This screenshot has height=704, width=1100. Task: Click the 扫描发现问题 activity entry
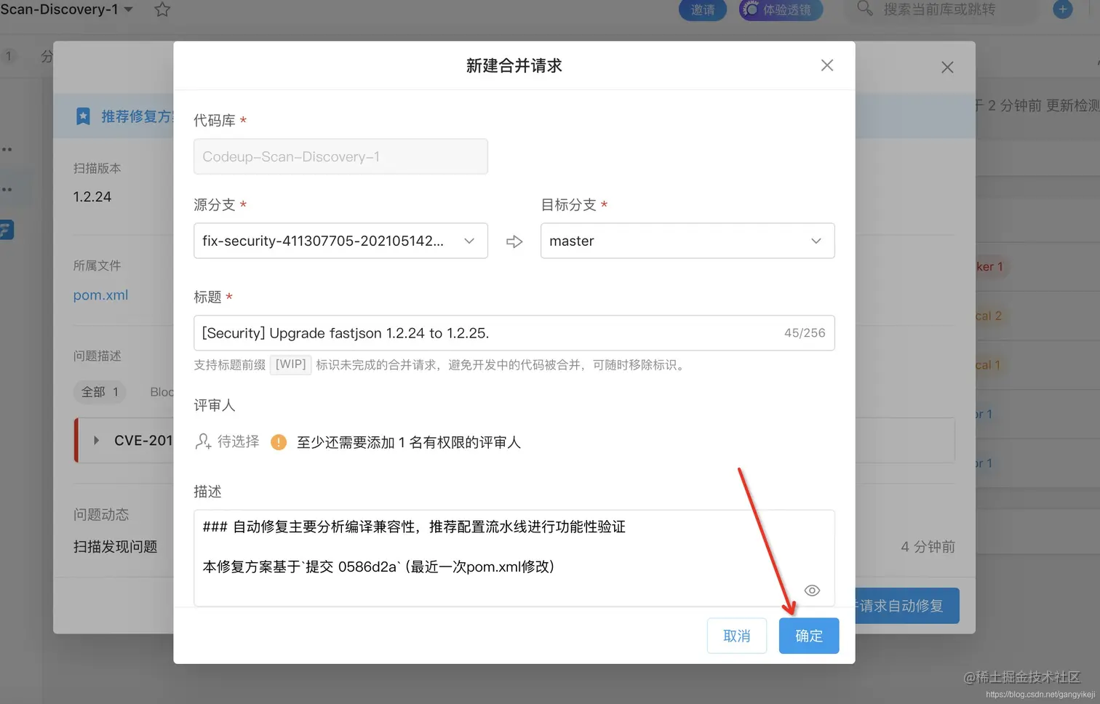(x=115, y=547)
